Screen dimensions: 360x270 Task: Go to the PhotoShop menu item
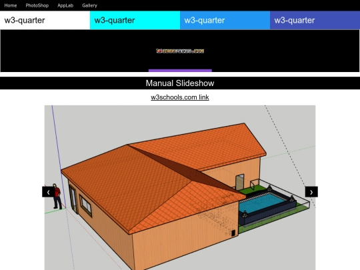(x=37, y=5)
